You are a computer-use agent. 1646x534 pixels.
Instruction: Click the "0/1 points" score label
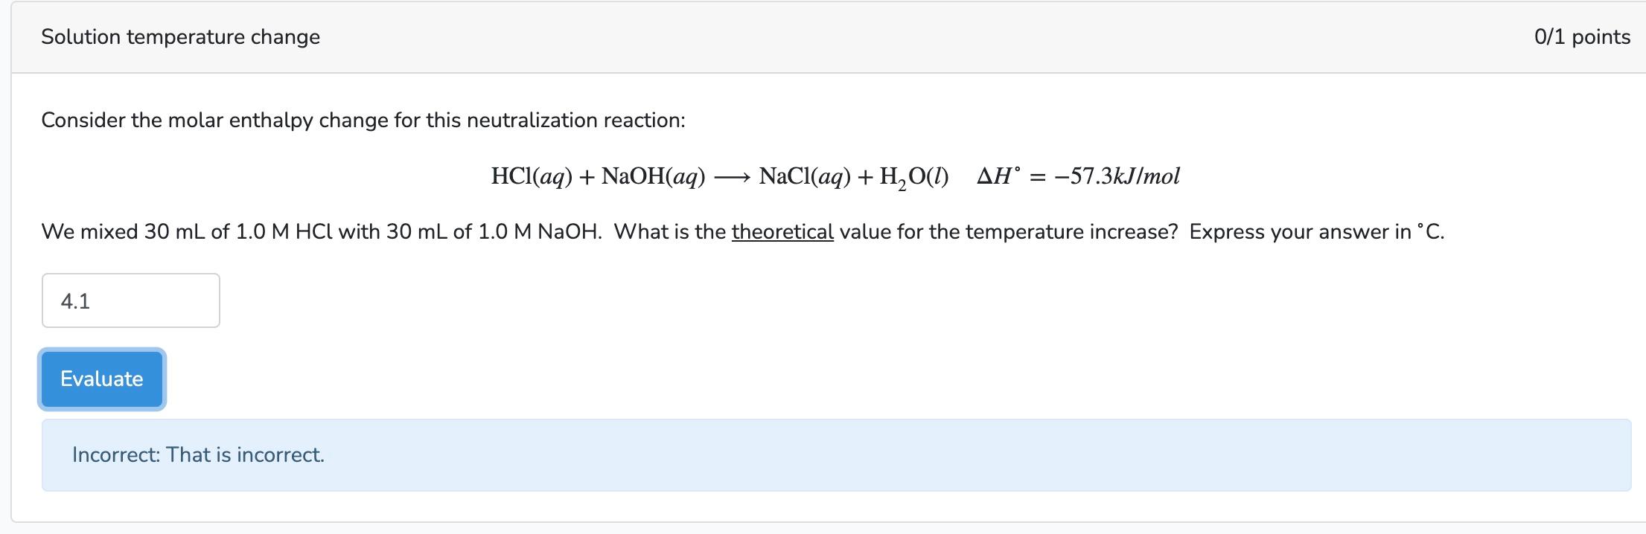[x=1583, y=36]
